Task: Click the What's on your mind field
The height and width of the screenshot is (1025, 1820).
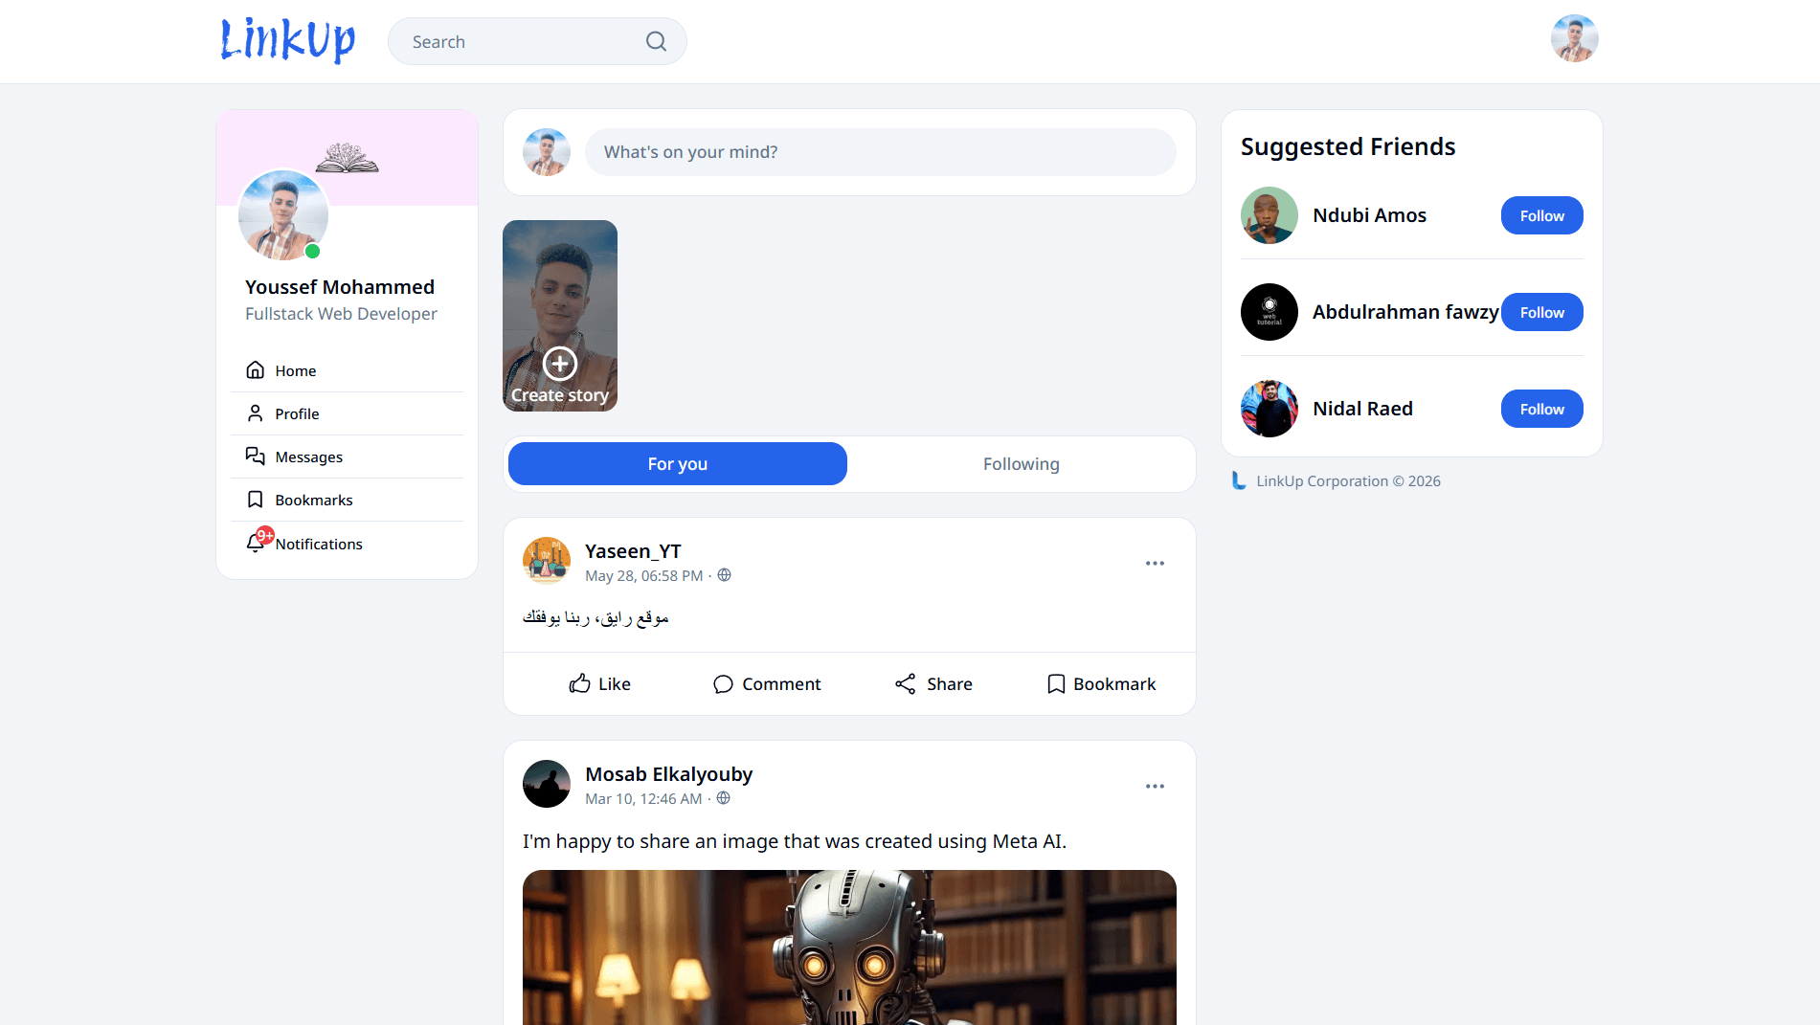Action: point(880,152)
